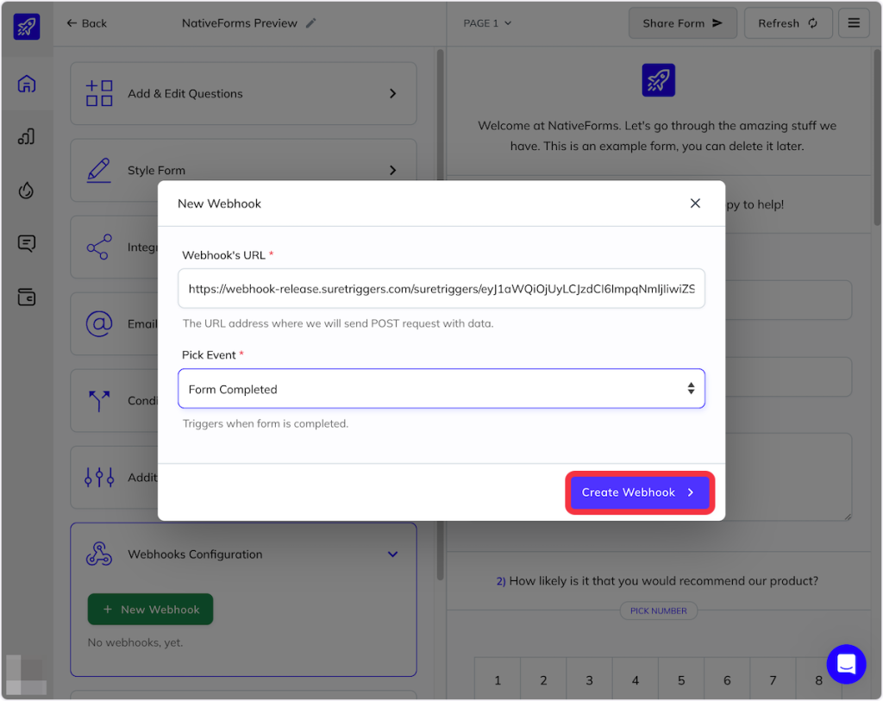Click the NativeForms rocket logo in sidebar
Viewport: 883px width, 701px height.
[x=27, y=27]
